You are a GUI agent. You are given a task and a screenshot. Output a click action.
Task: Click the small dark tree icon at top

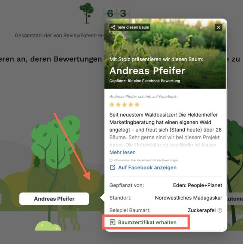[87, 14]
